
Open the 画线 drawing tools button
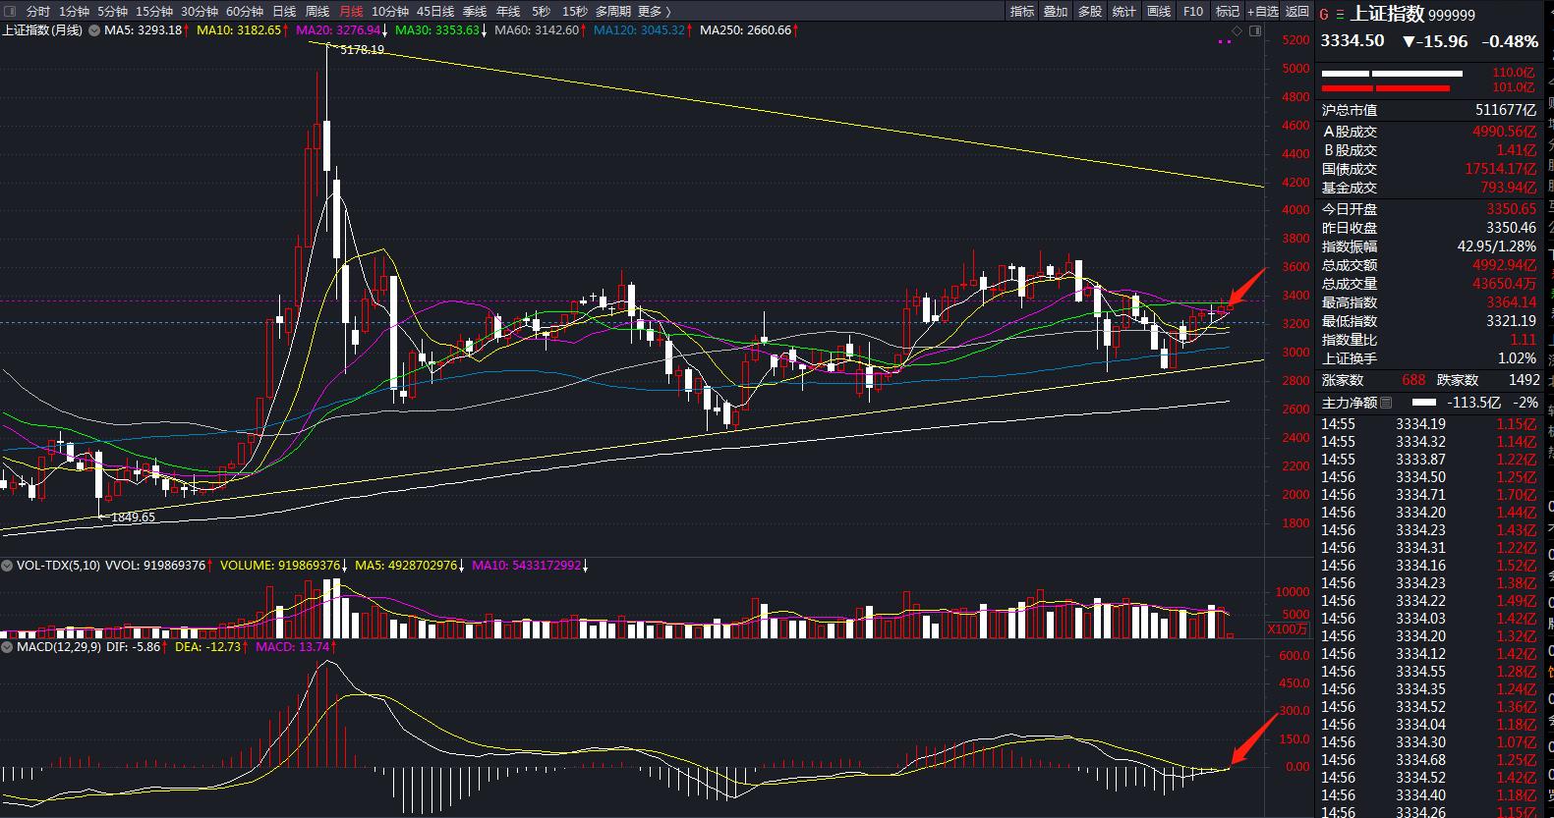pyautogui.click(x=1159, y=11)
